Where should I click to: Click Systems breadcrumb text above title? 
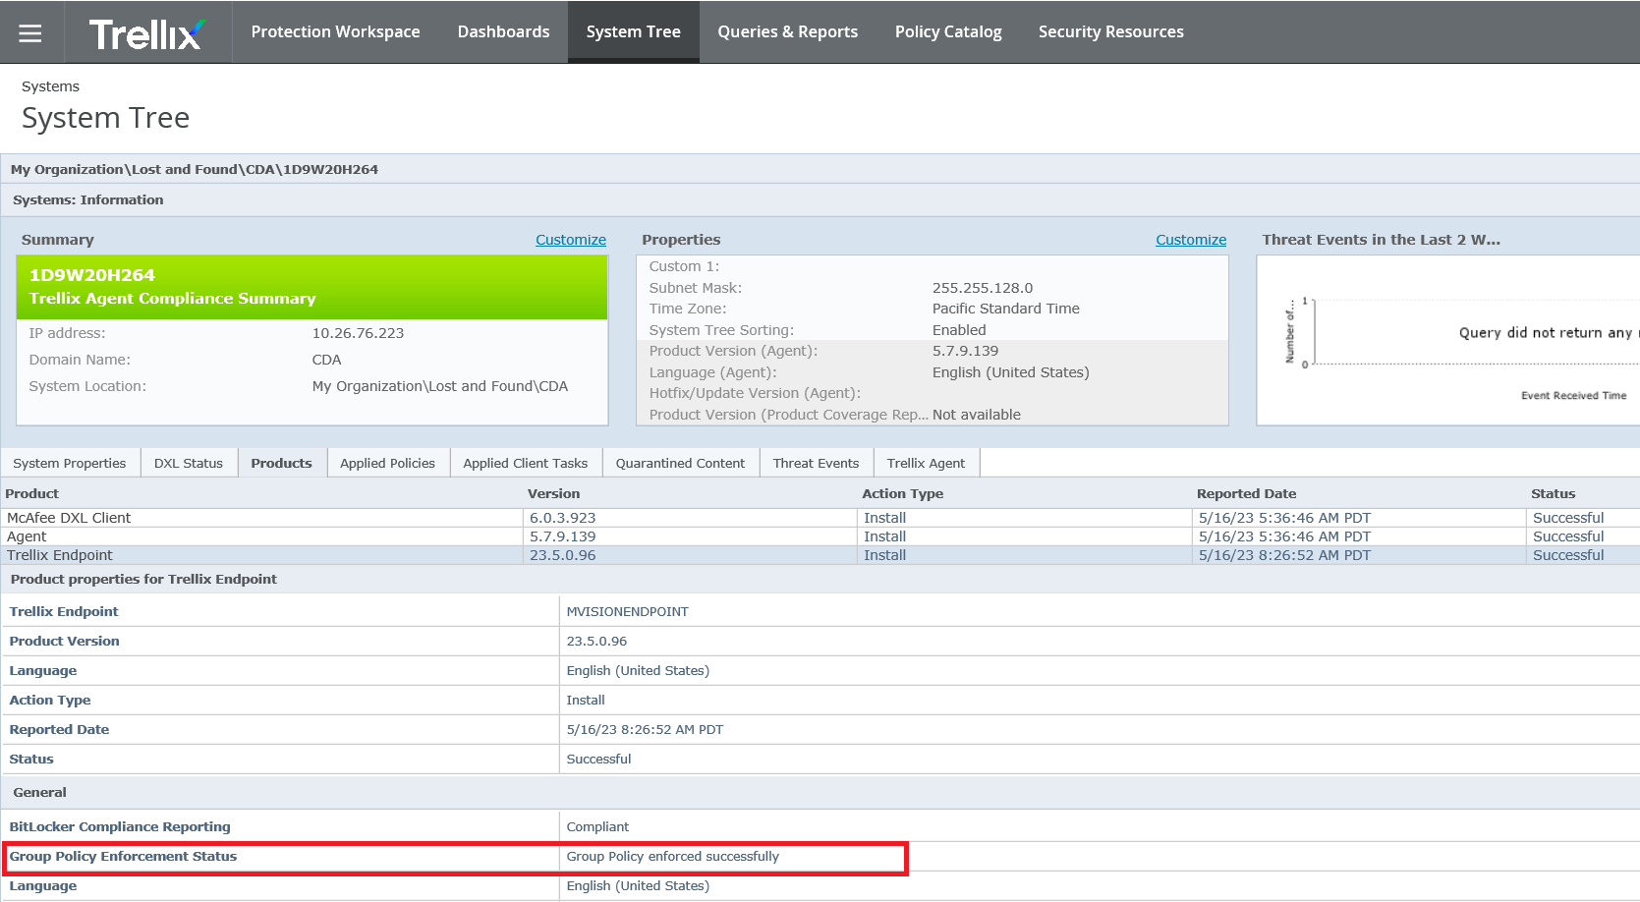click(x=50, y=86)
